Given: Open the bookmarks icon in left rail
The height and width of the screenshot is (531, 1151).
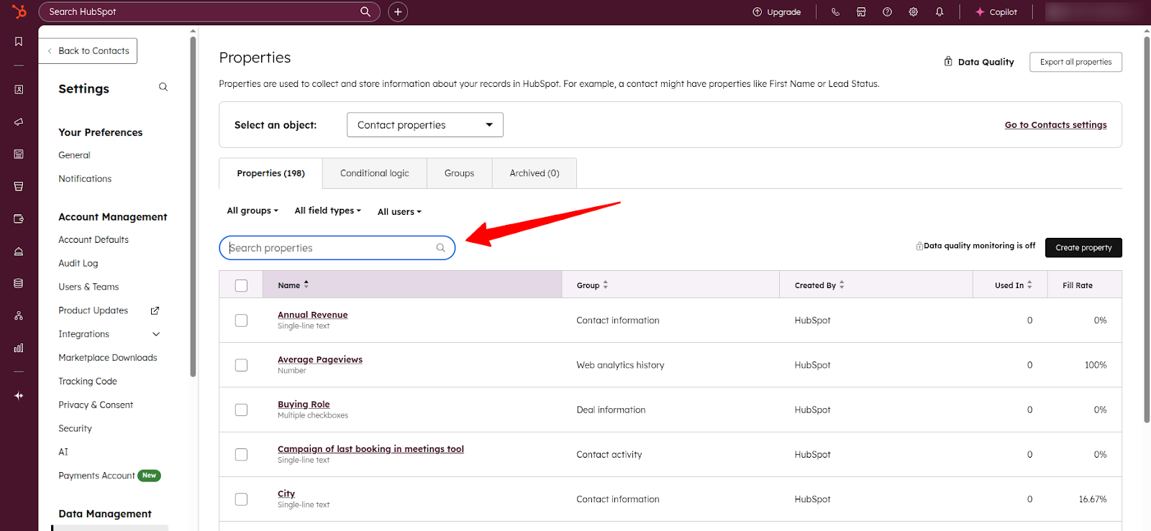Looking at the screenshot, I should pyautogui.click(x=19, y=42).
